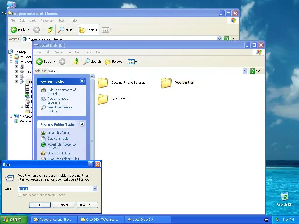Collapse File and Folder Tasks panel
The width and height of the screenshot is (299, 224).
tap(82, 124)
